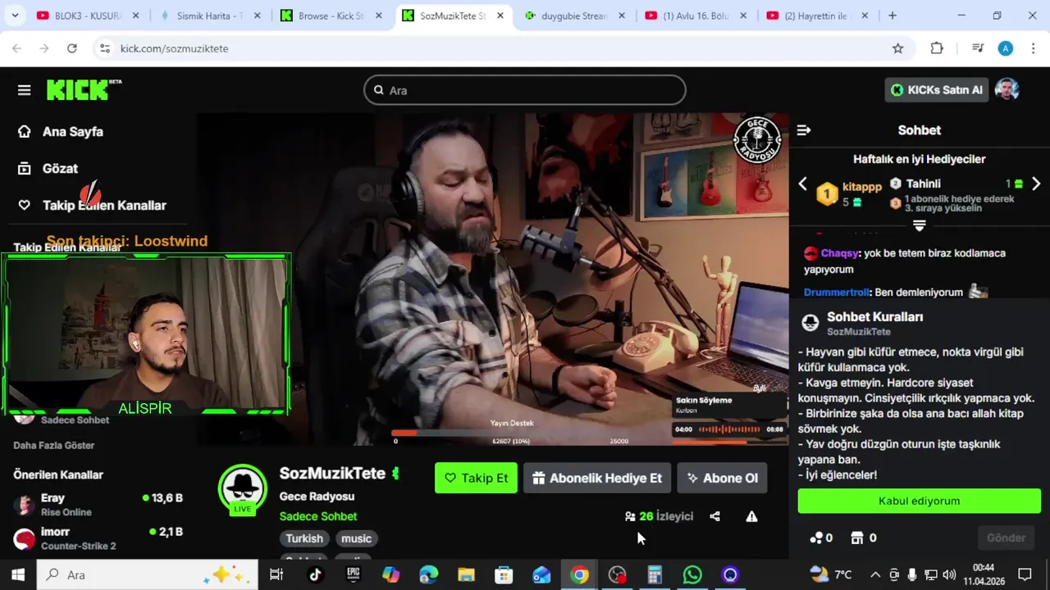This screenshot has height=590, width=1050.
Task: Open Microsoft Edge from the taskbar
Action: [x=428, y=574]
